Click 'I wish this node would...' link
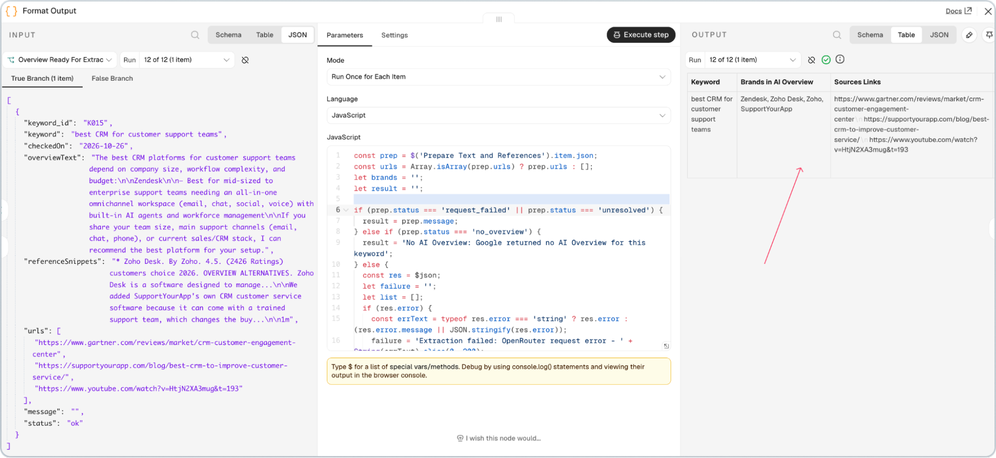This screenshot has width=996, height=458. (499, 438)
